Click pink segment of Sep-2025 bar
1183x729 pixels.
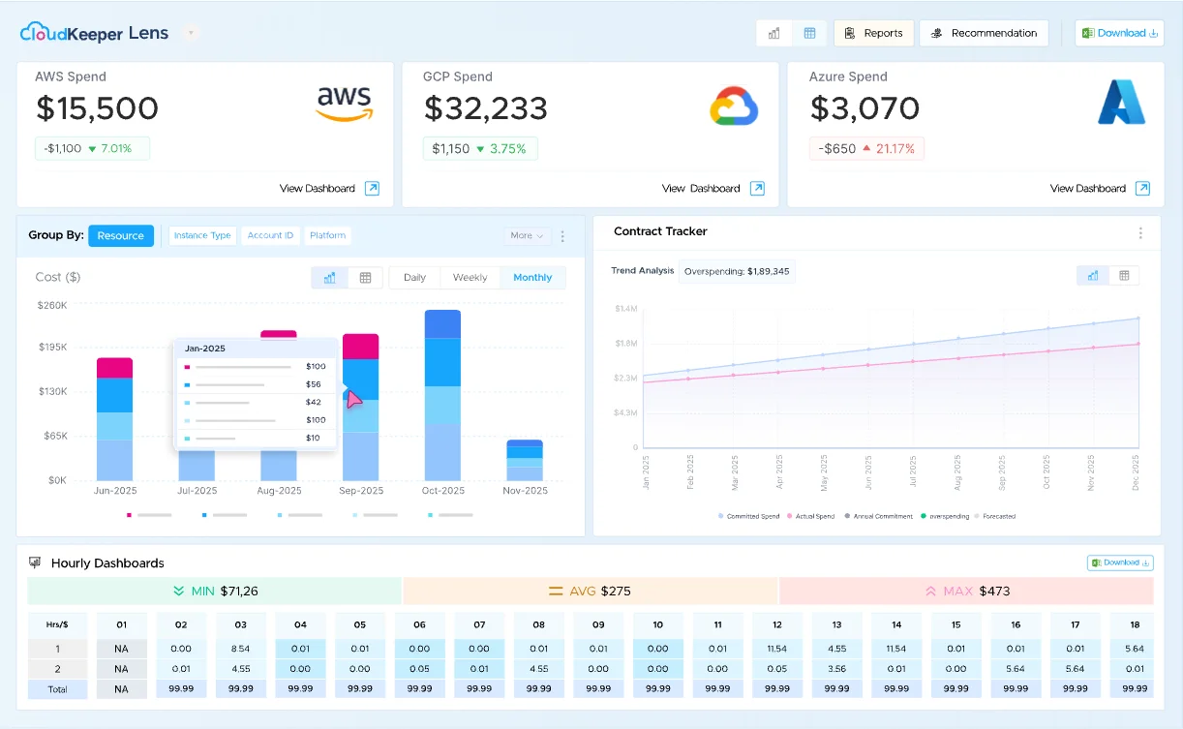[360, 347]
